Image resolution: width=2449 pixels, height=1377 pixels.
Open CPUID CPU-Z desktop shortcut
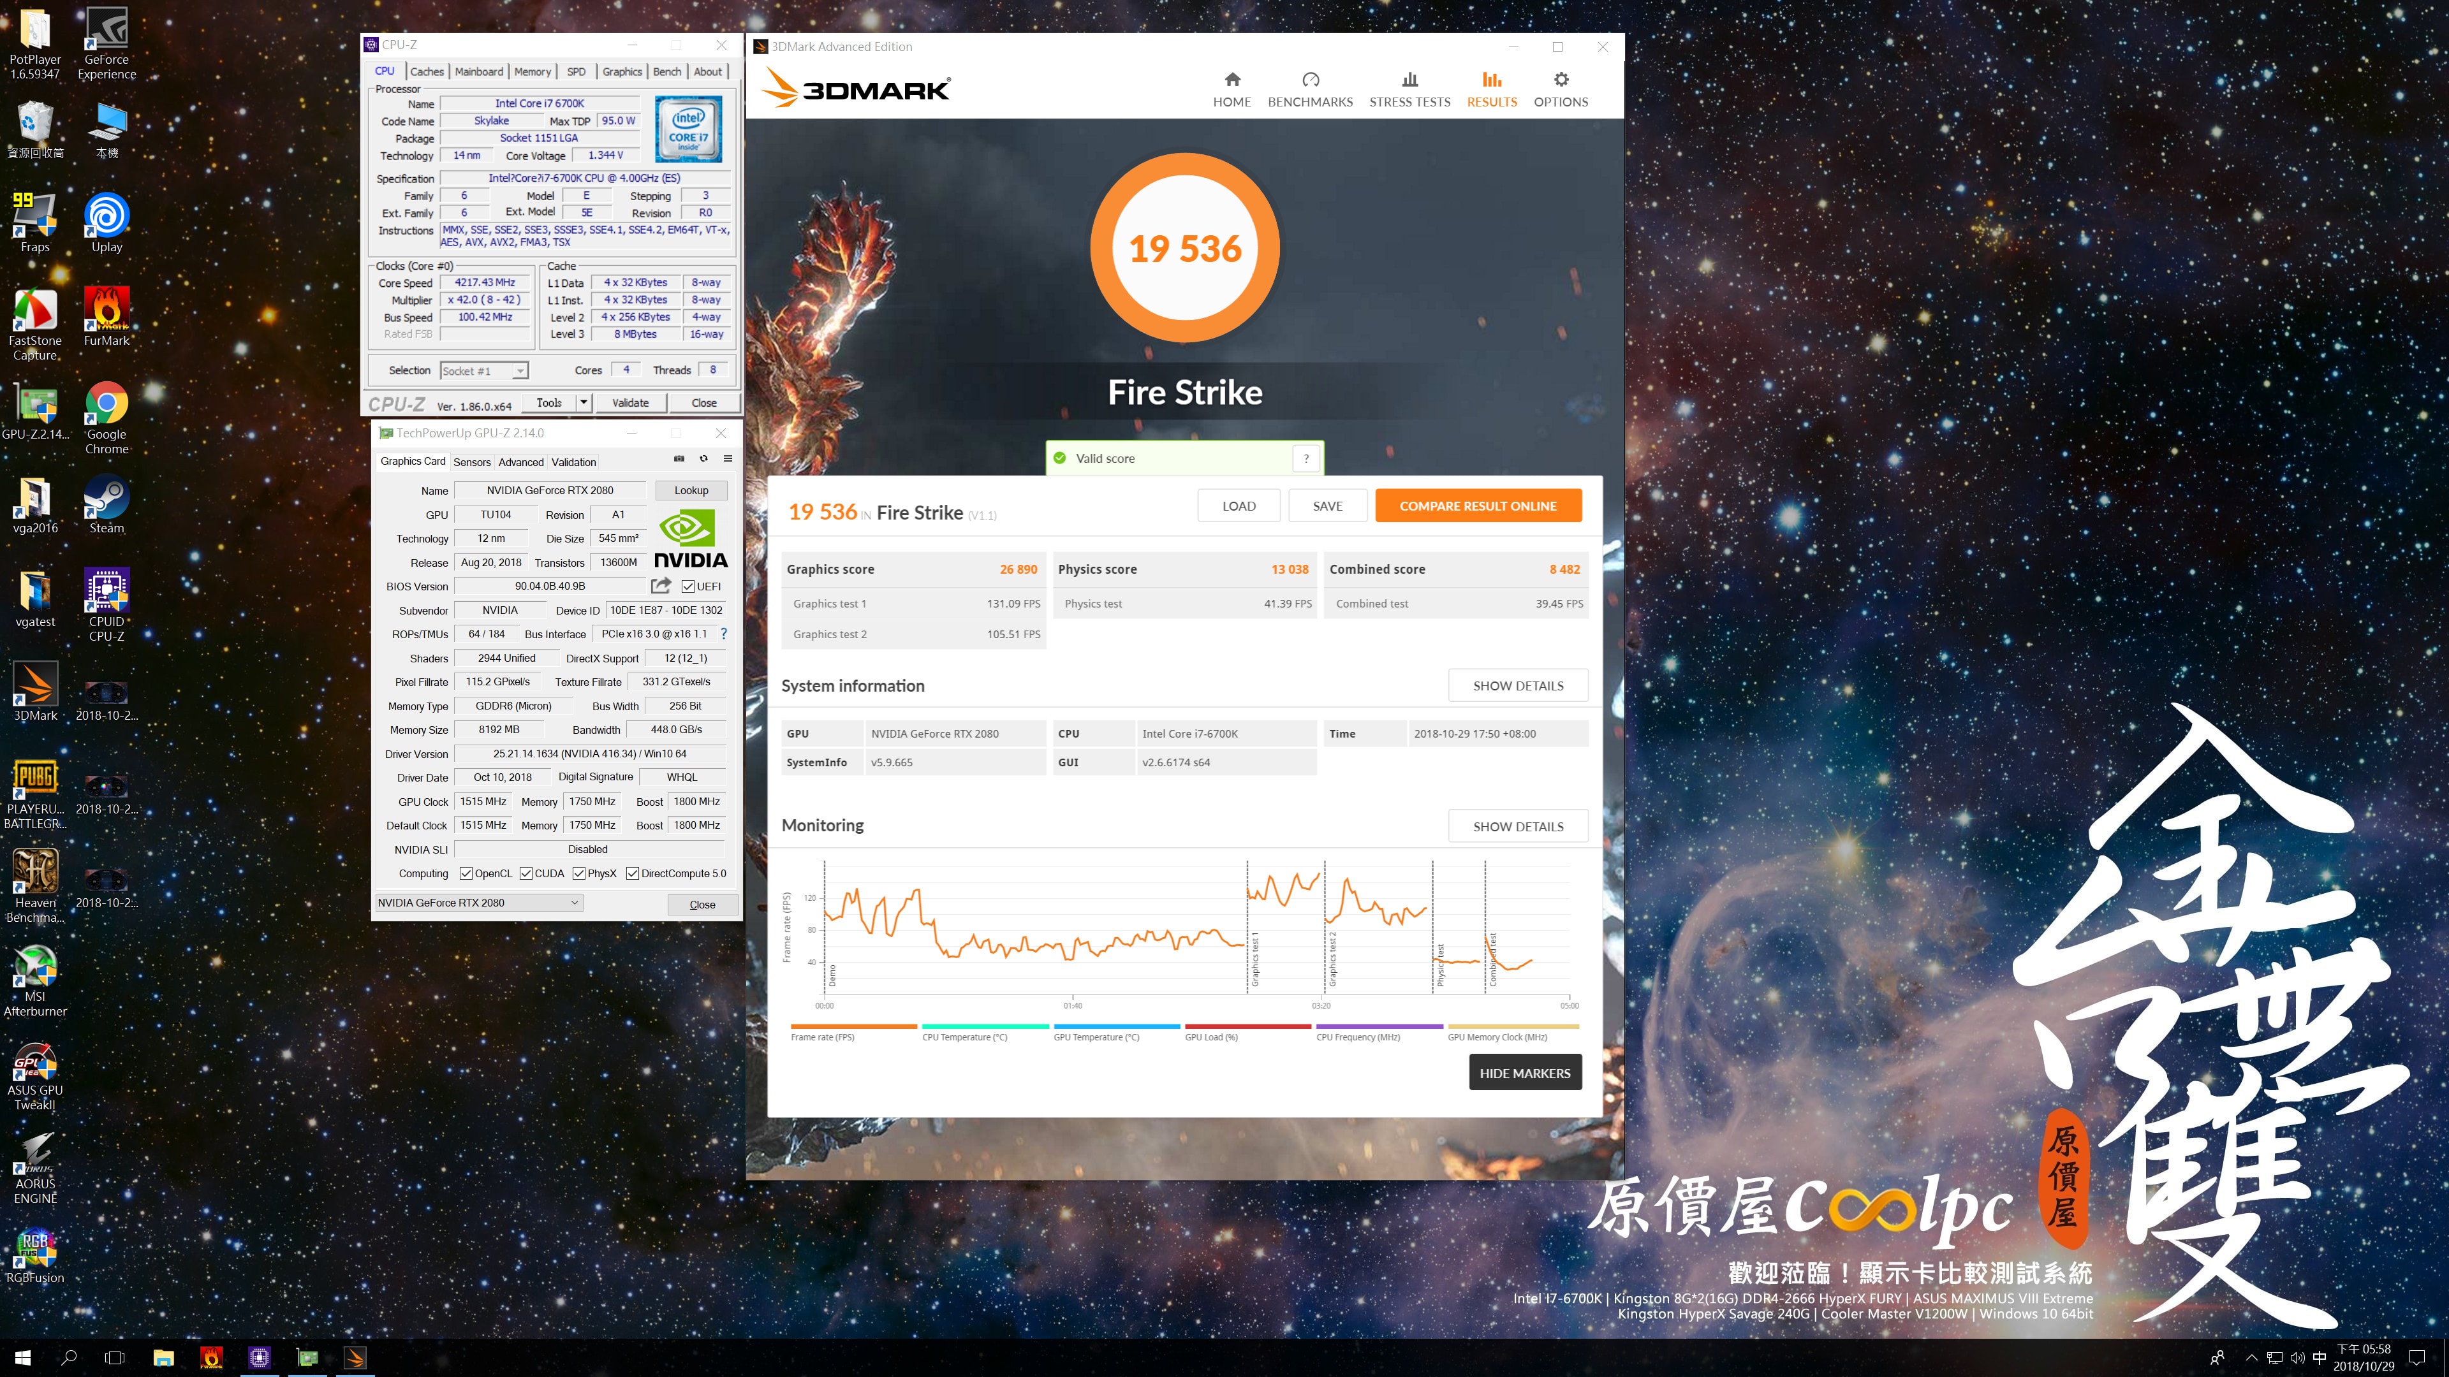point(107,606)
